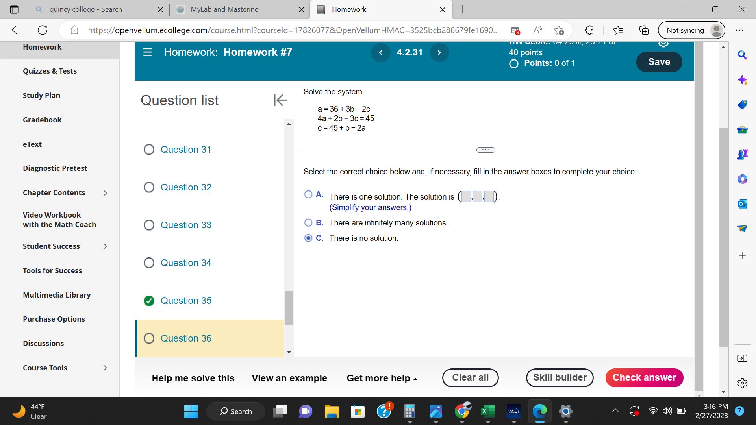The height and width of the screenshot is (425, 756).
Task: Select choice C no solution
Action: tap(308, 238)
